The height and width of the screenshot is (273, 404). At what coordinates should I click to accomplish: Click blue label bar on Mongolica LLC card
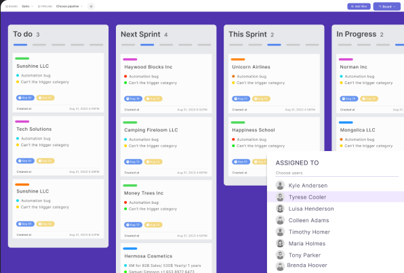pos(346,123)
